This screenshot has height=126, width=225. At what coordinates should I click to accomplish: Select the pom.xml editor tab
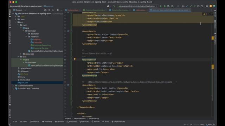coord(170,10)
